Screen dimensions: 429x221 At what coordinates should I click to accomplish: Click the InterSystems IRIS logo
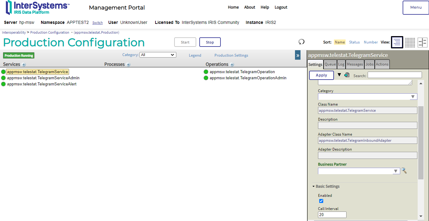[x=38, y=8]
